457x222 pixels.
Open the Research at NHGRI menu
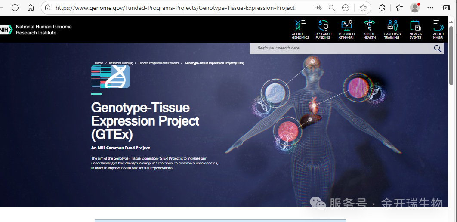pos(346,29)
